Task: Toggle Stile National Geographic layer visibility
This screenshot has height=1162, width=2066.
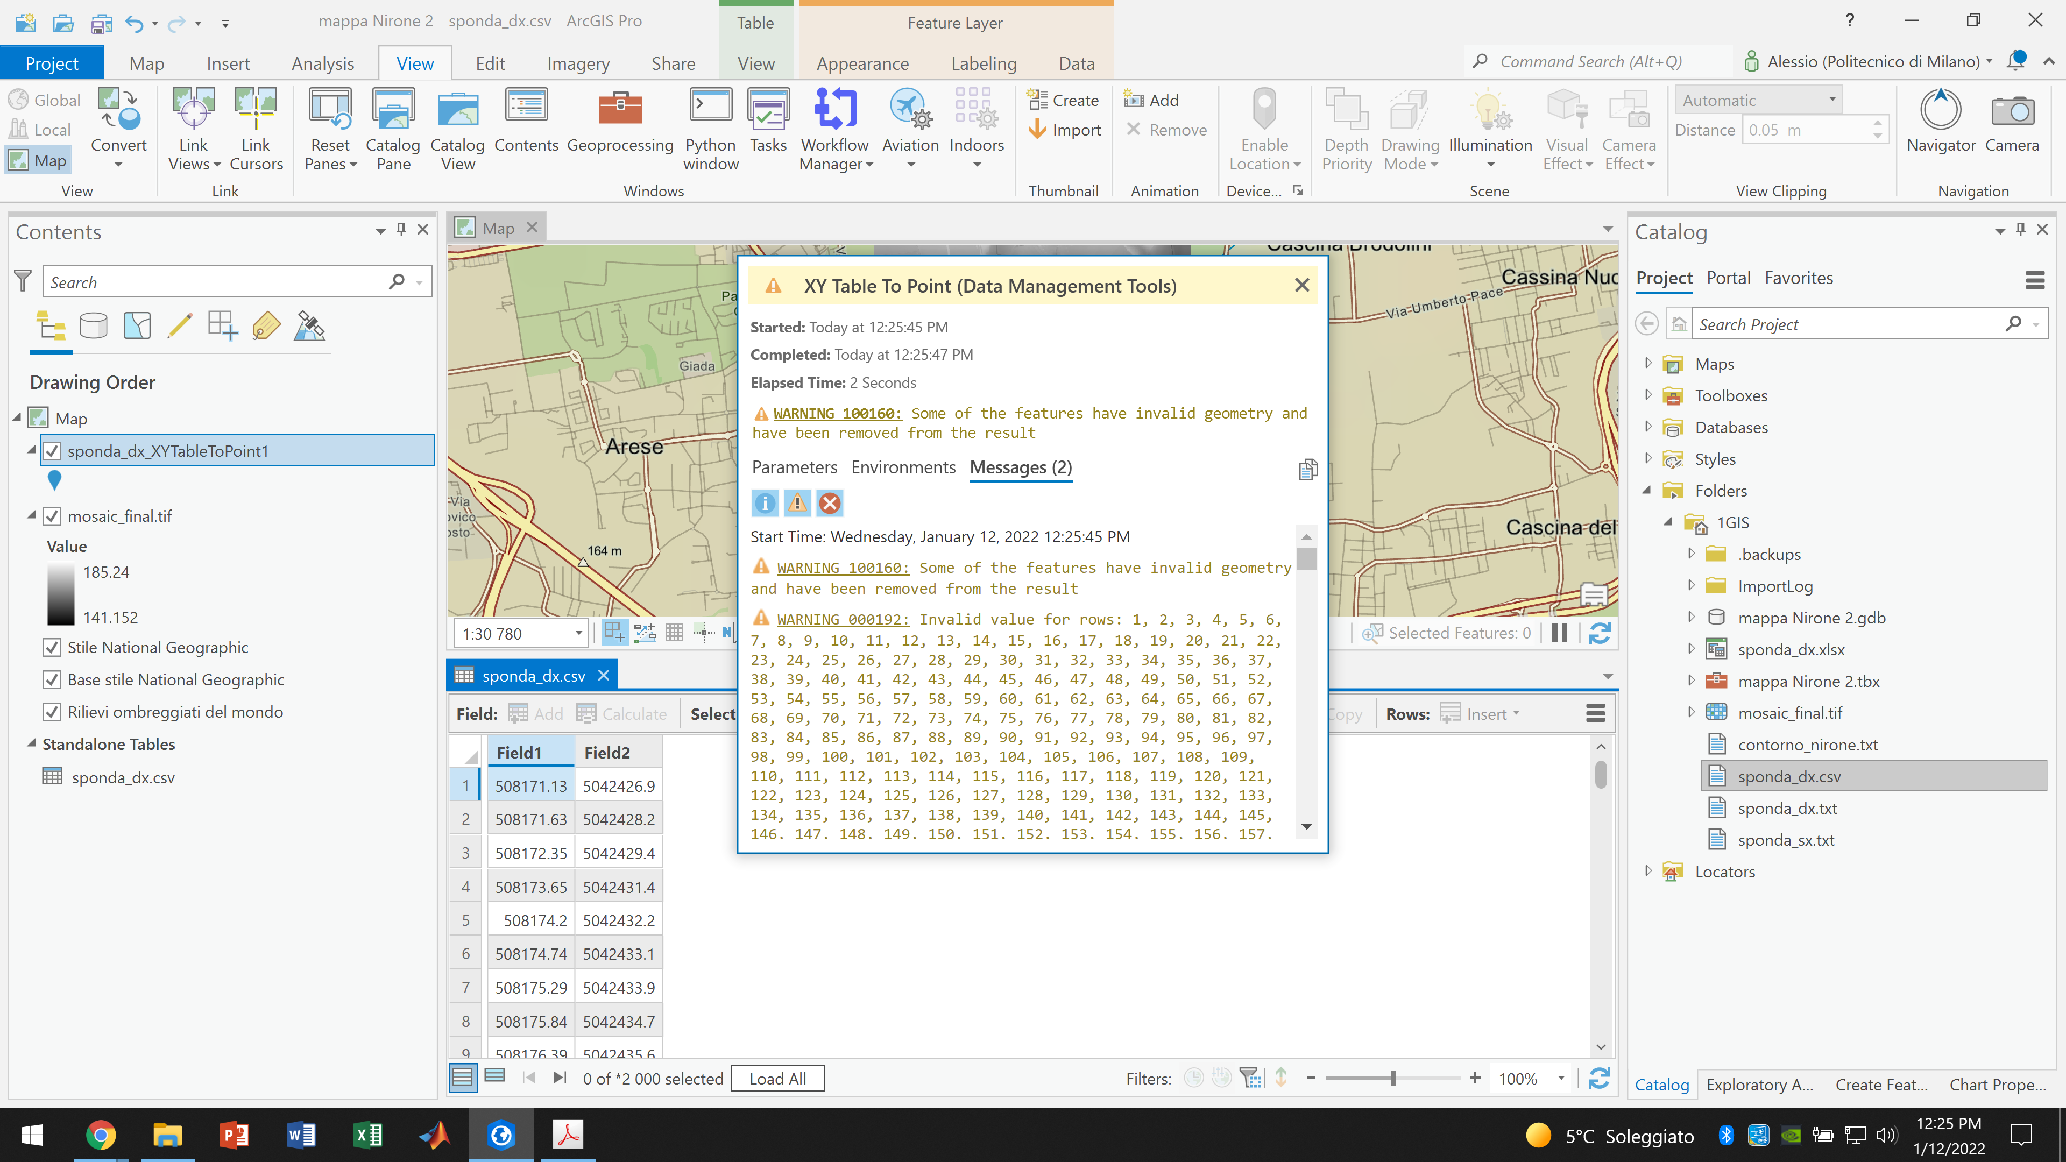Action: pyautogui.click(x=52, y=647)
